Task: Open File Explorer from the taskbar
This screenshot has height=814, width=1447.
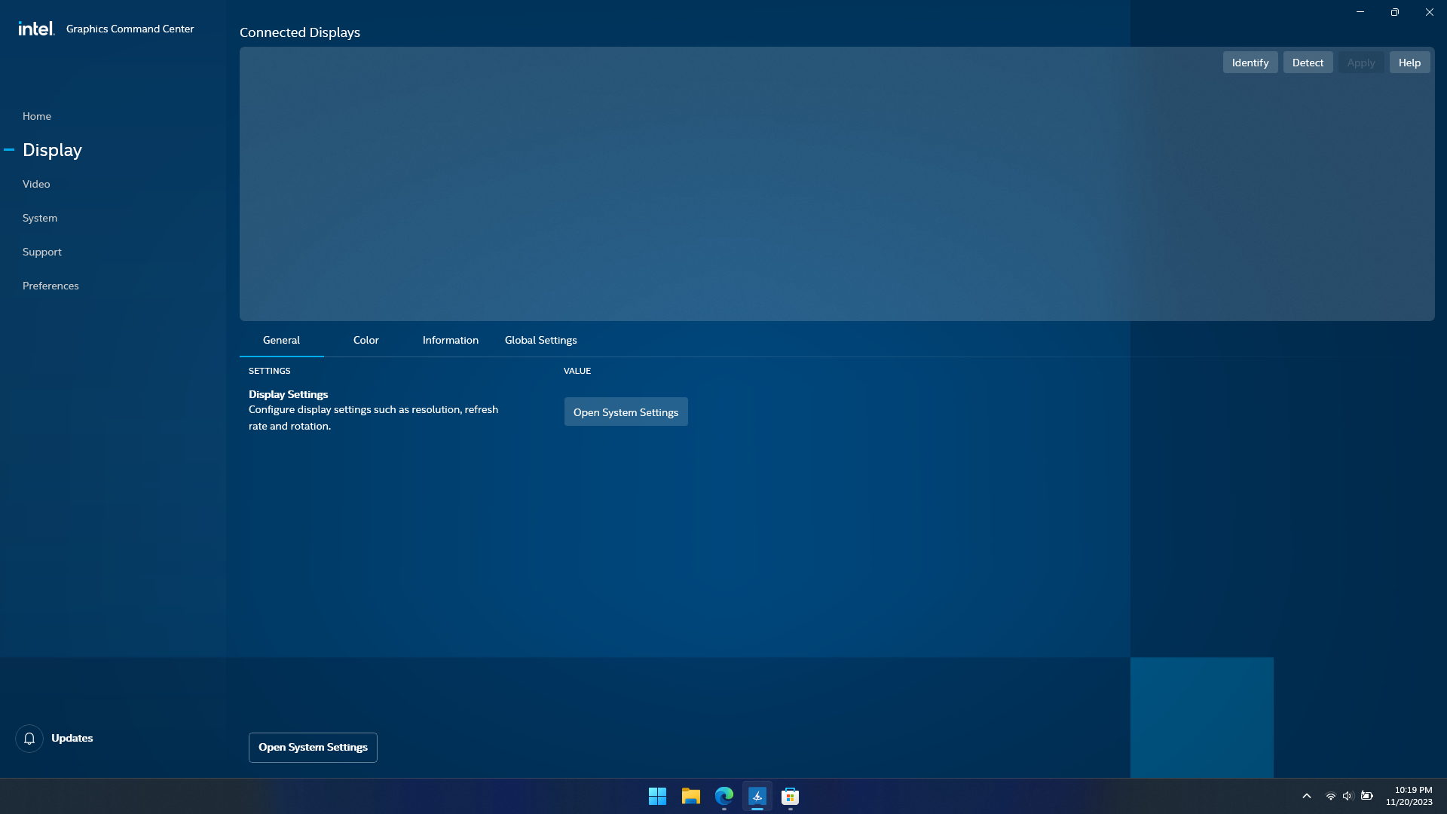Action: tap(690, 796)
